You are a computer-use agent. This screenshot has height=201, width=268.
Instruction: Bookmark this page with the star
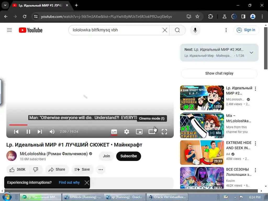(x=197, y=16)
